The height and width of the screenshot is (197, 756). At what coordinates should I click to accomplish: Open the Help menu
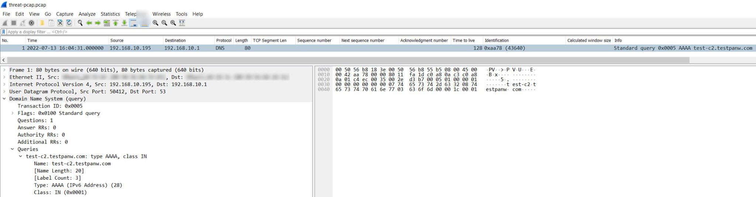198,14
